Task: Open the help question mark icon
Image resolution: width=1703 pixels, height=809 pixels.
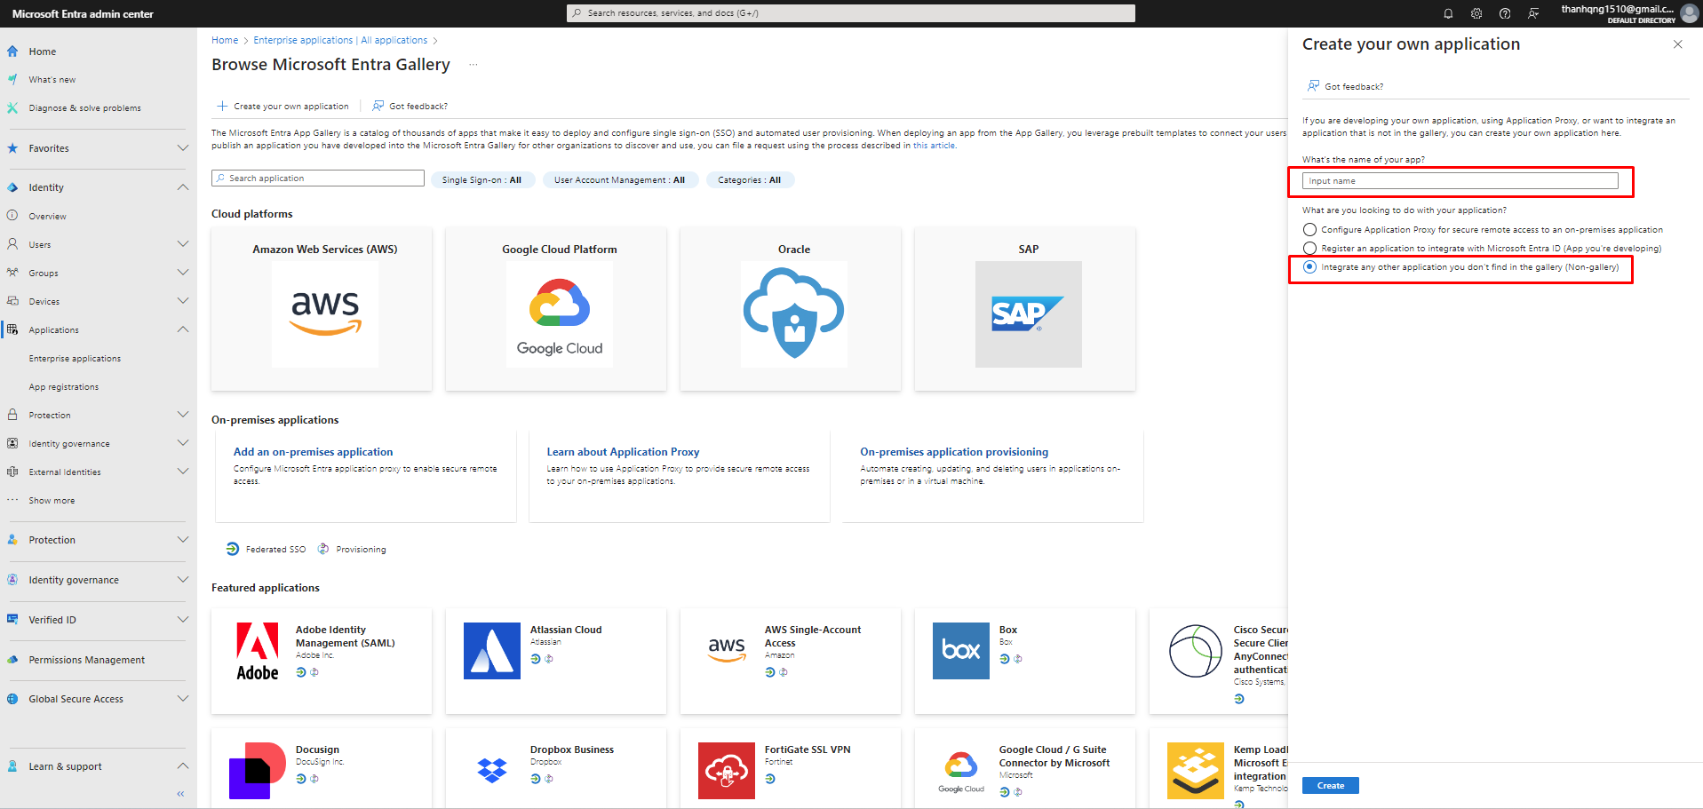Action: click(x=1505, y=13)
